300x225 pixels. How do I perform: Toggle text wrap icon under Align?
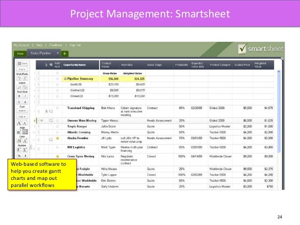pos(25,132)
